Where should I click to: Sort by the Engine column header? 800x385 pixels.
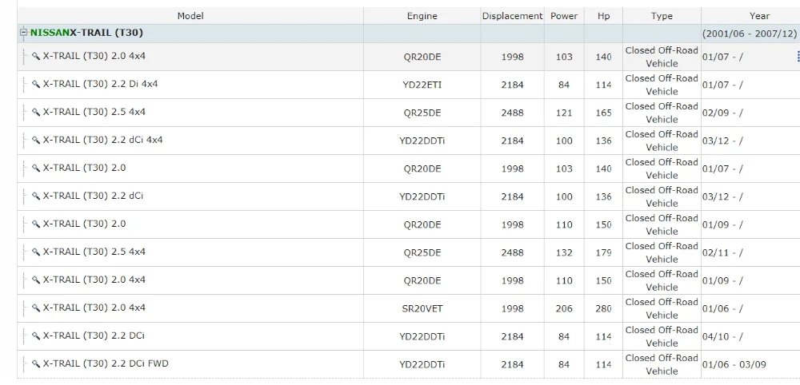422,16
